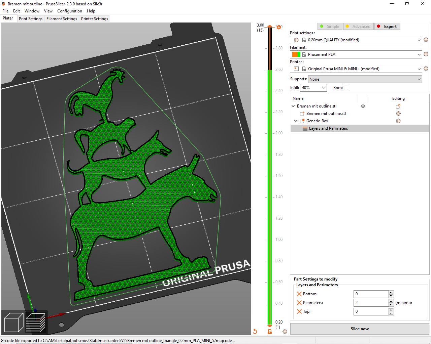Click the 0.20 (1) bottom layer height label
Screen dimensions: 431x344
click(x=278, y=325)
